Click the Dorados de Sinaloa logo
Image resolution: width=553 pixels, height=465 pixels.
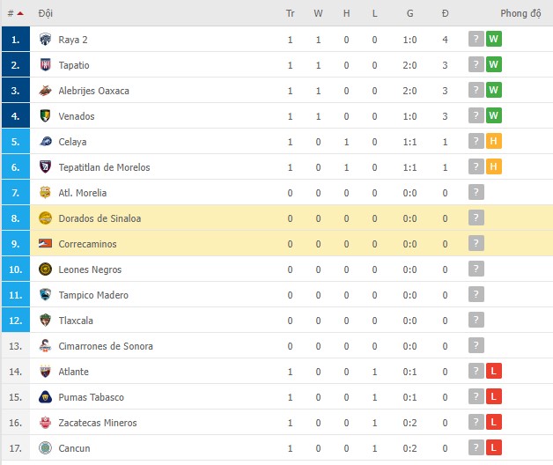click(x=46, y=218)
